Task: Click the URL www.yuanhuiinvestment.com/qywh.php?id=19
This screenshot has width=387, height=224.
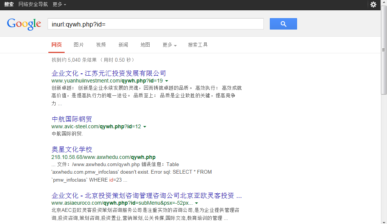Action: (107, 81)
